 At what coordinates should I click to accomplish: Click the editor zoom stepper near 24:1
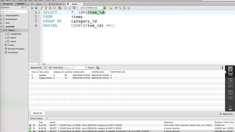[39, 64]
